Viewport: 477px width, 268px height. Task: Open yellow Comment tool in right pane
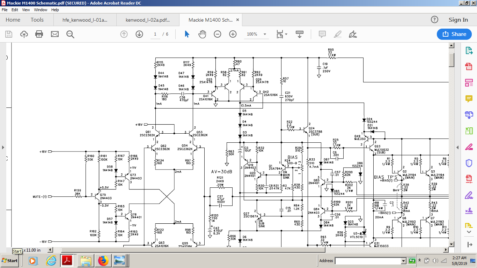pos(469,99)
